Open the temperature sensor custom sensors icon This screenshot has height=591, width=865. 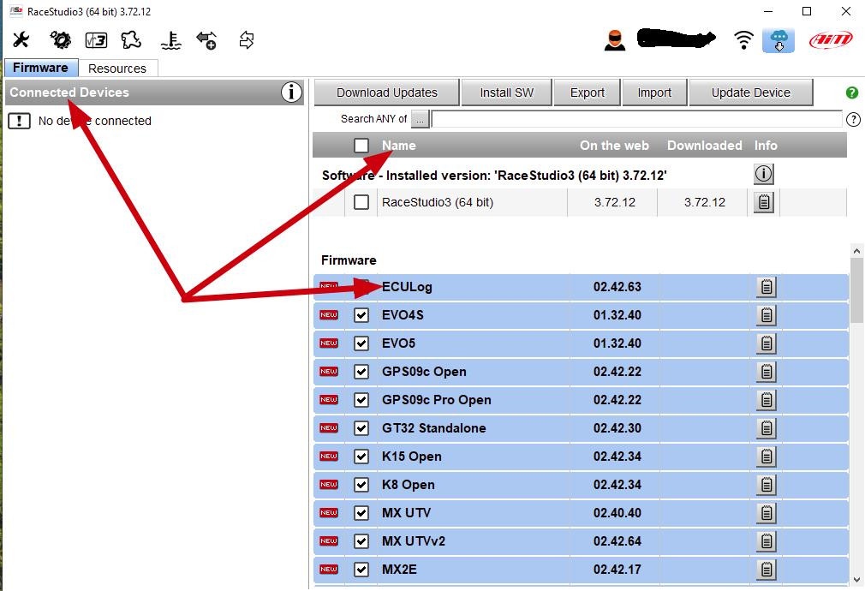coord(171,40)
